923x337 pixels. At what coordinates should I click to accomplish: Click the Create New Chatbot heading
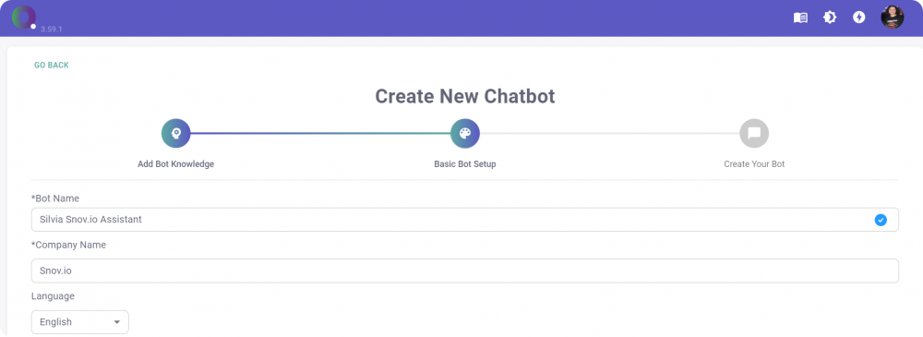tap(465, 96)
